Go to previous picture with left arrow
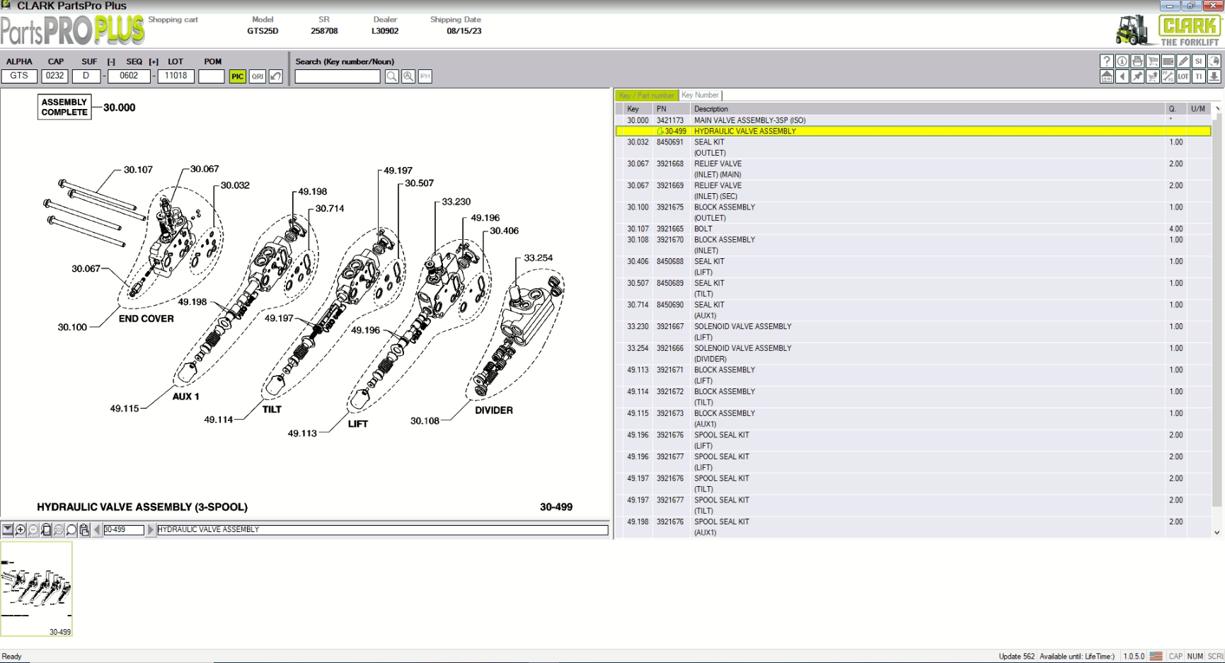The width and height of the screenshot is (1225, 663). pos(97,529)
